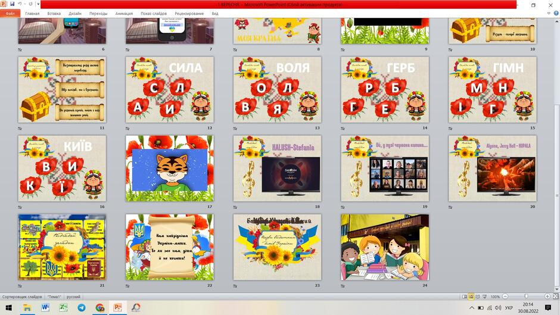This screenshot has height=315, width=560.
Task: Expand the Customize Quick Access Toolbar dropdown
Action: [38, 4]
